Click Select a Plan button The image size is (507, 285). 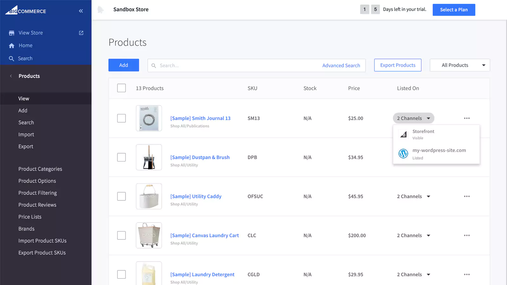click(x=454, y=10)
